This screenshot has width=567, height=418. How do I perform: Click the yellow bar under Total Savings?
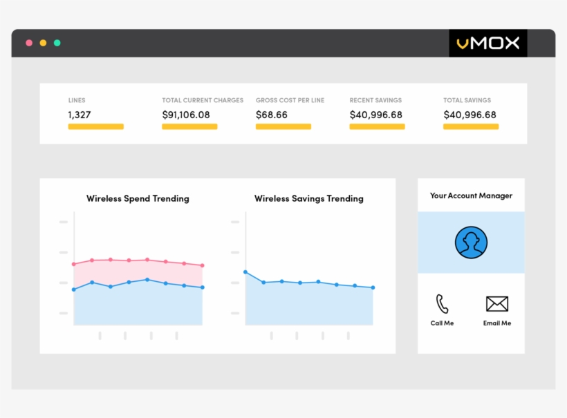click(471, 127)
